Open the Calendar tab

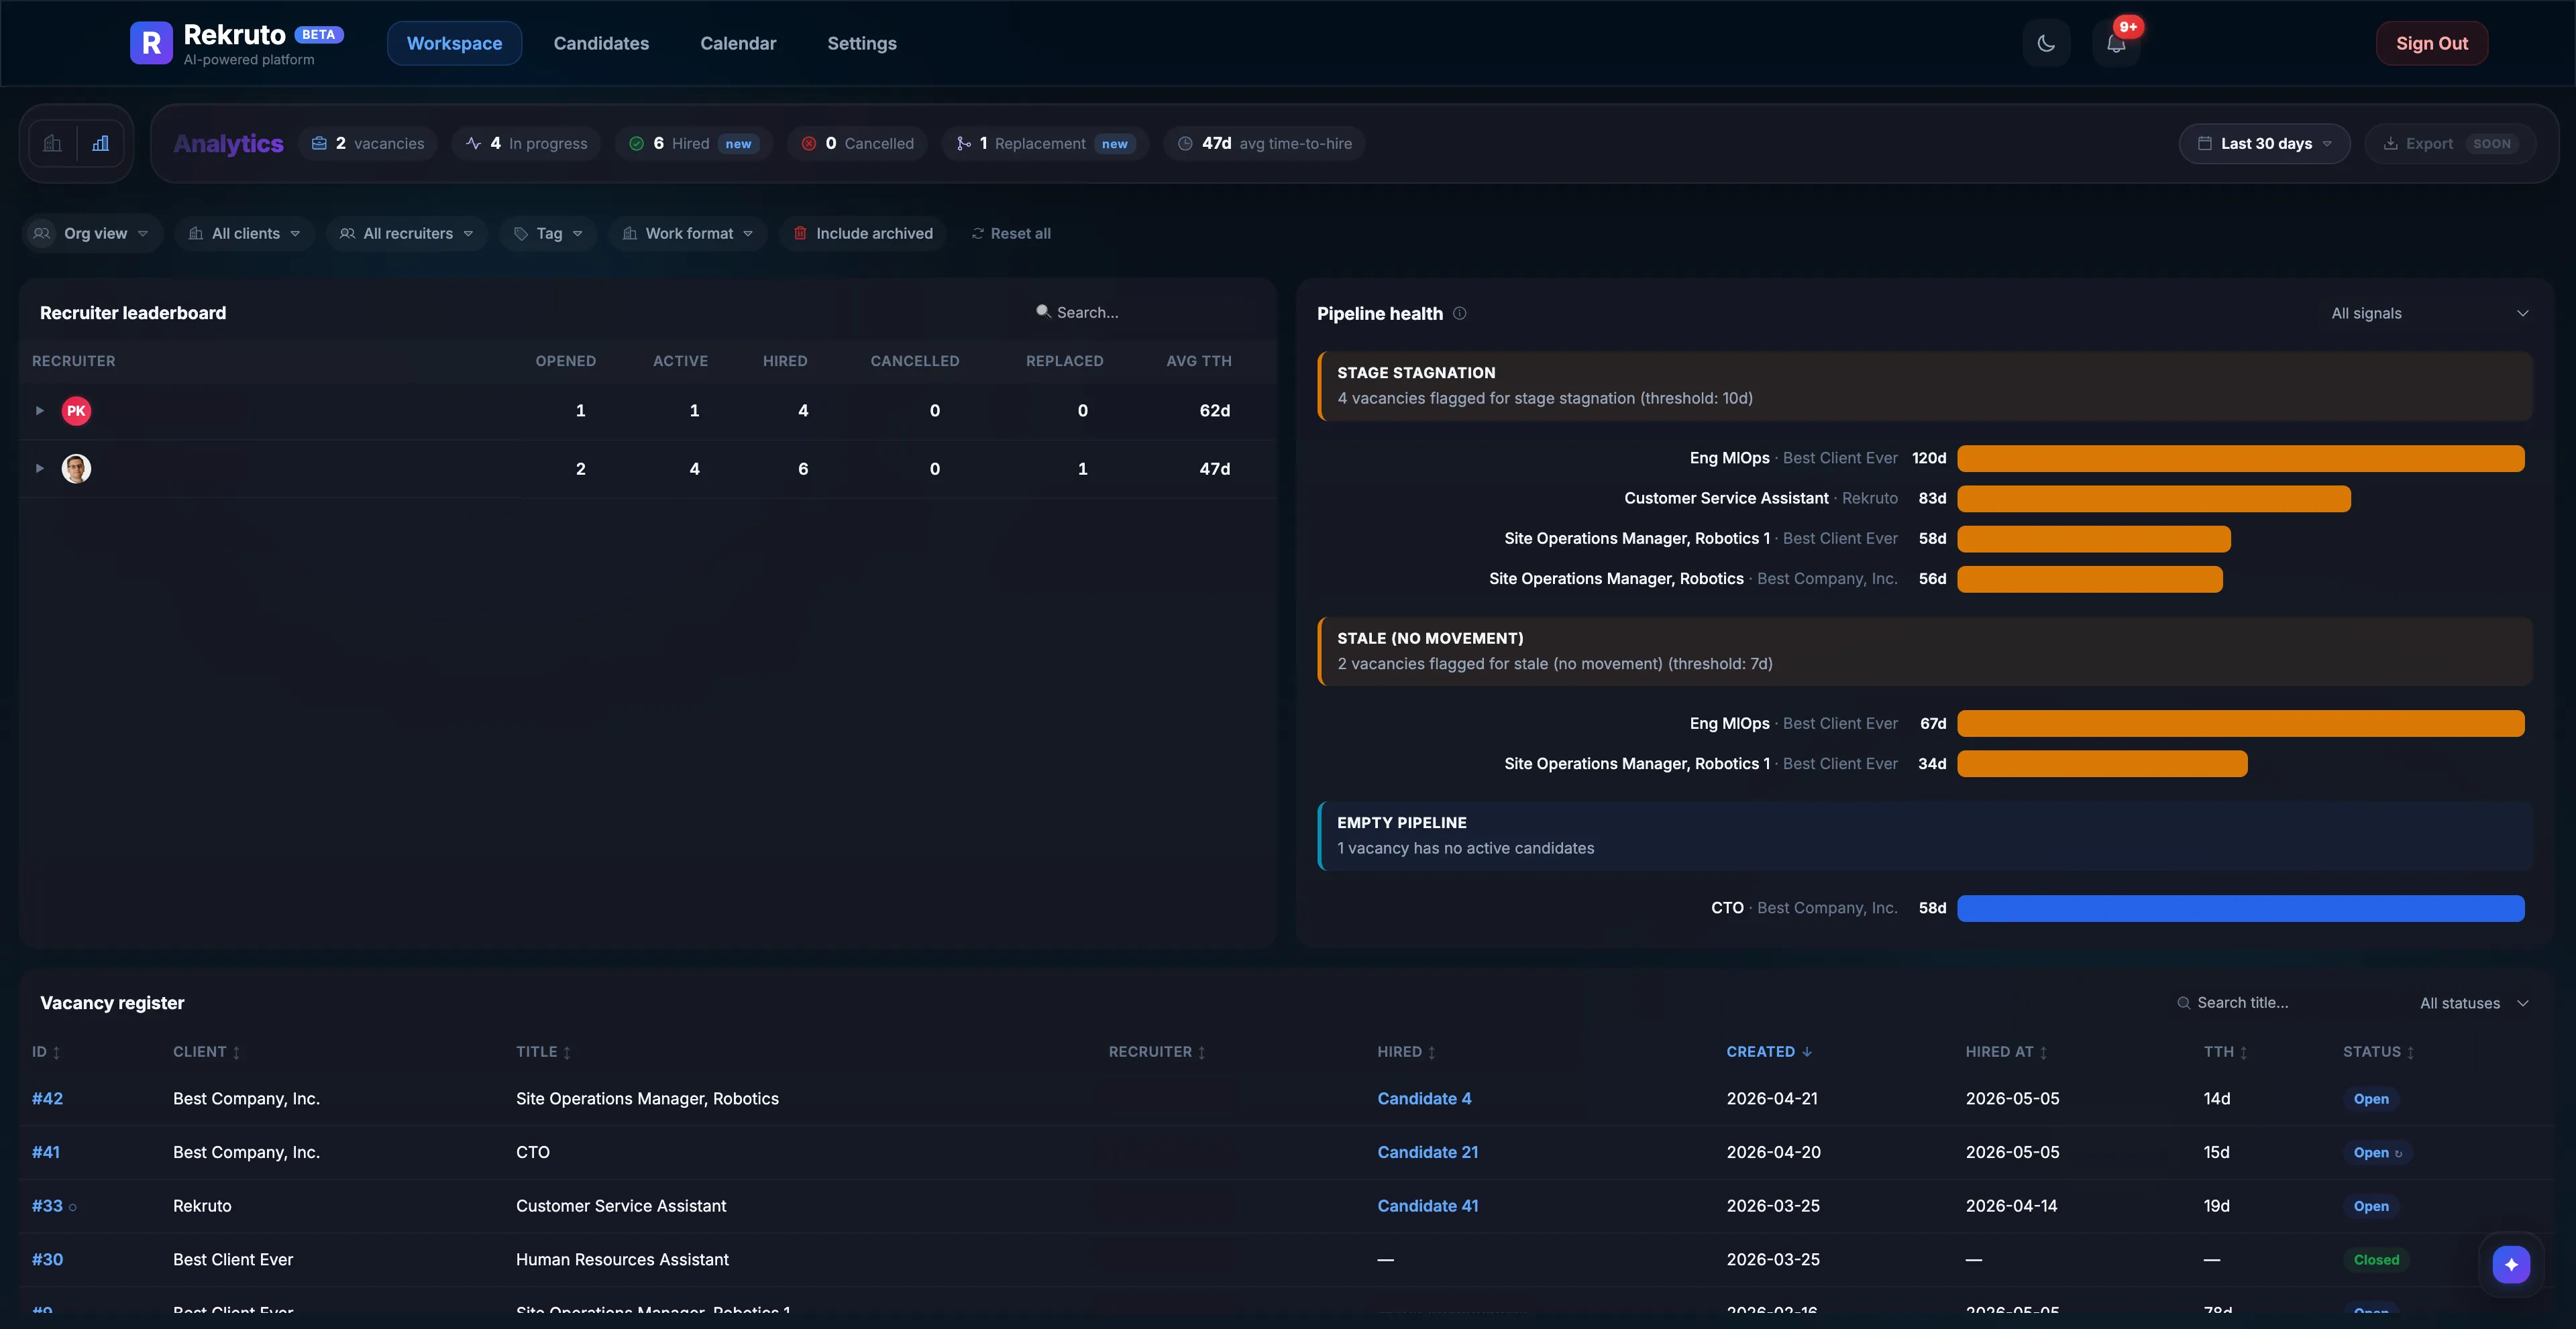pos(738,43)
